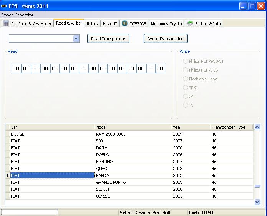
Task: Switch to the Hitag II tab
Action: click(110, 24)
